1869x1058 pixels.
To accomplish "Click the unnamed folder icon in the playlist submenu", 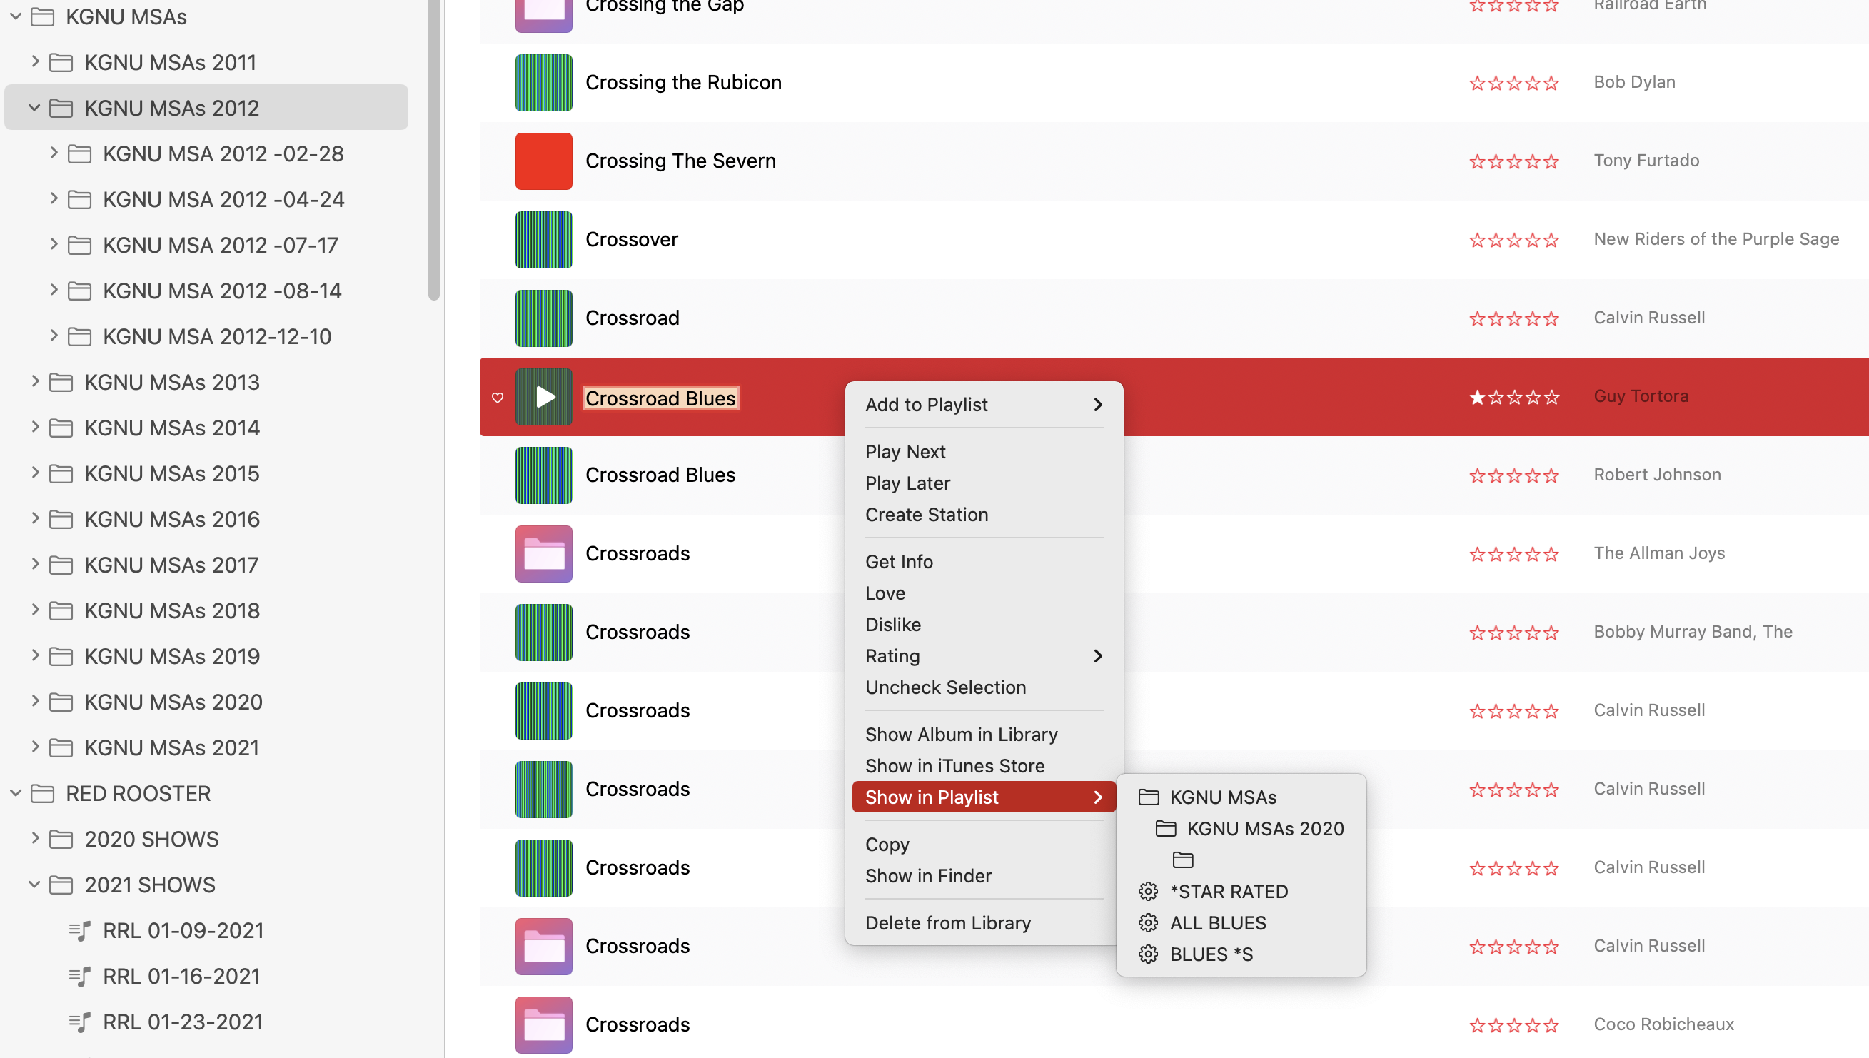I will (x=1183, y=860).
